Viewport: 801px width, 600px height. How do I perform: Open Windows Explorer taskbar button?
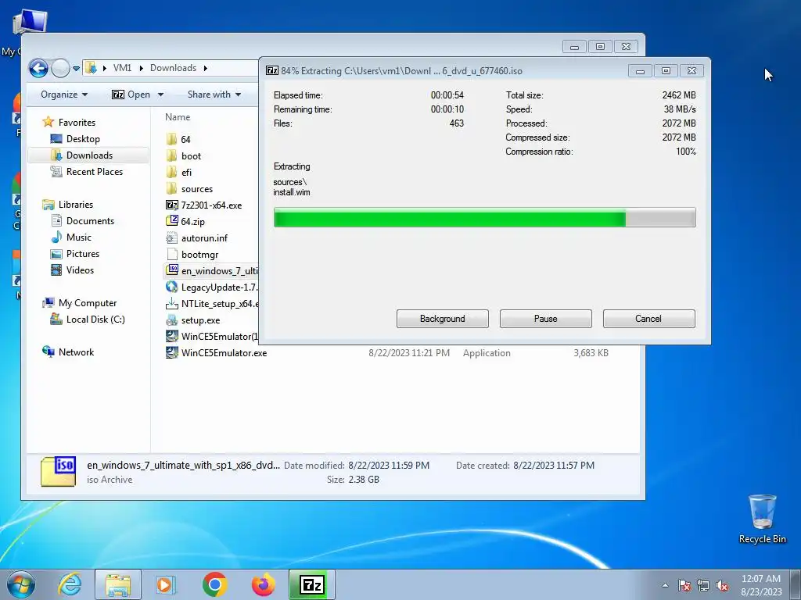coord(118,584)
